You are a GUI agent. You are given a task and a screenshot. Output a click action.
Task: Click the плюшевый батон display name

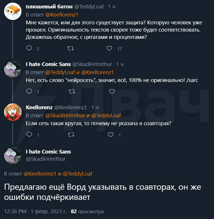pos(44,6)
